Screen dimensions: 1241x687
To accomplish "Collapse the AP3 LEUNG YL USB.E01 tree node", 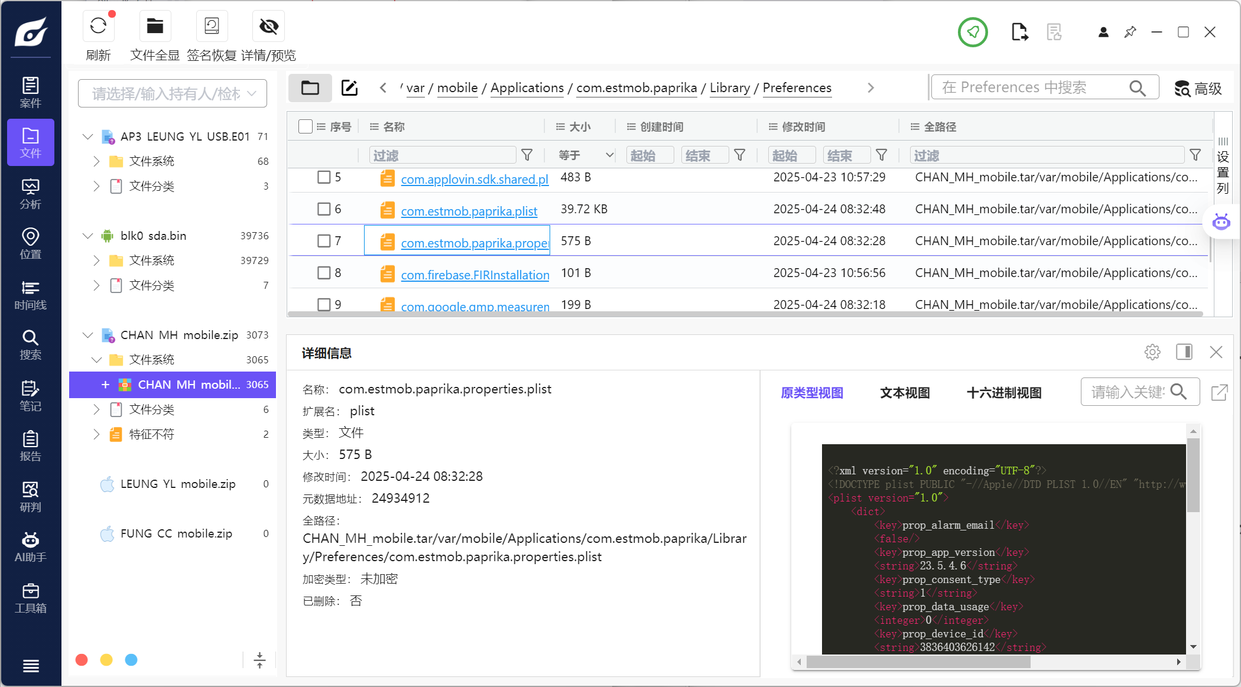I will tap(87, 136).
